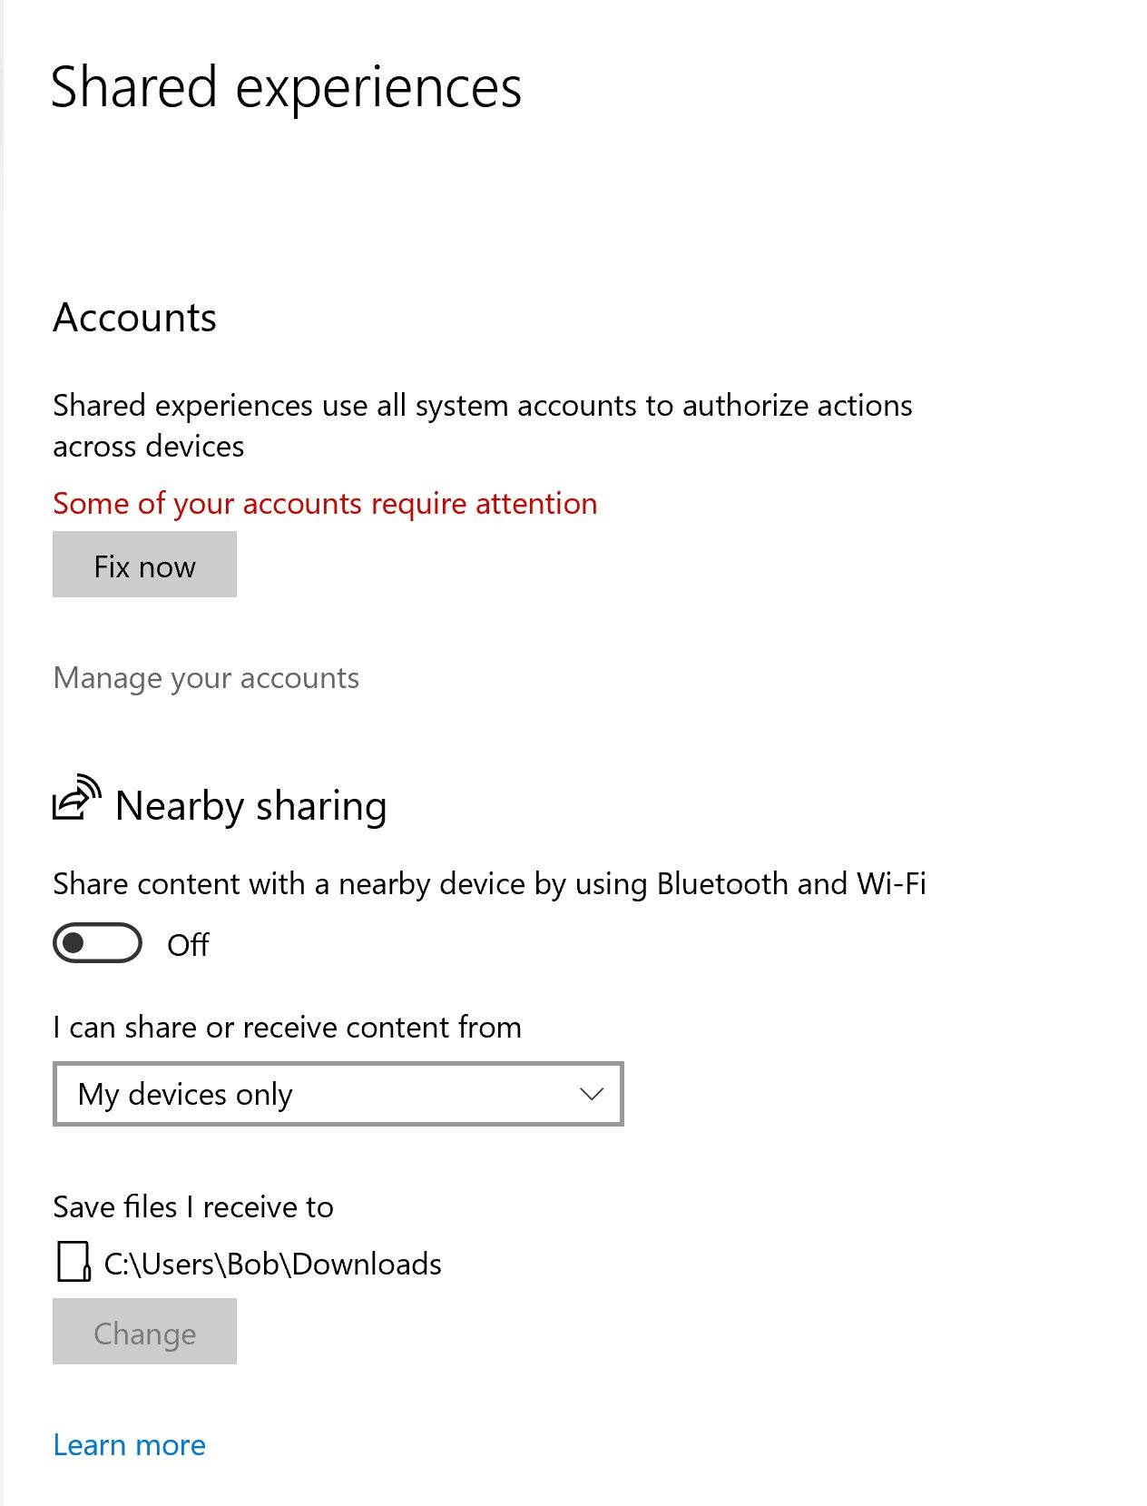Click the folder icon beside the Downloads path
The height and width of the screenshot is (1506, 1147).
(x=74, y=1262)
